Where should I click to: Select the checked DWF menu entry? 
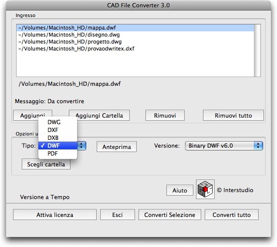54,146
